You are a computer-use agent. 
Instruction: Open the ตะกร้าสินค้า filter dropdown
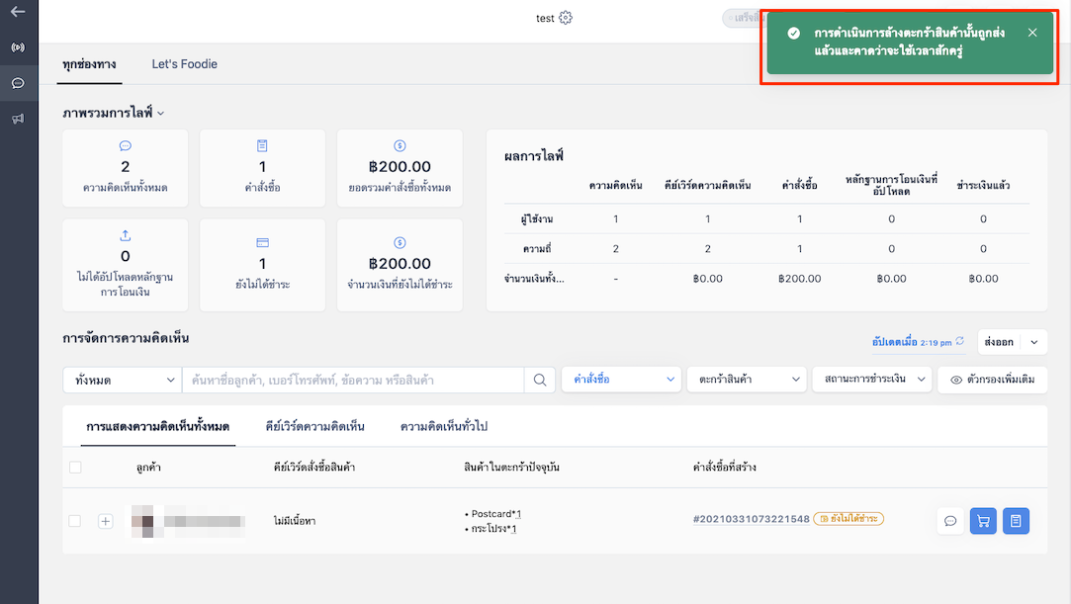click(747, 380)
